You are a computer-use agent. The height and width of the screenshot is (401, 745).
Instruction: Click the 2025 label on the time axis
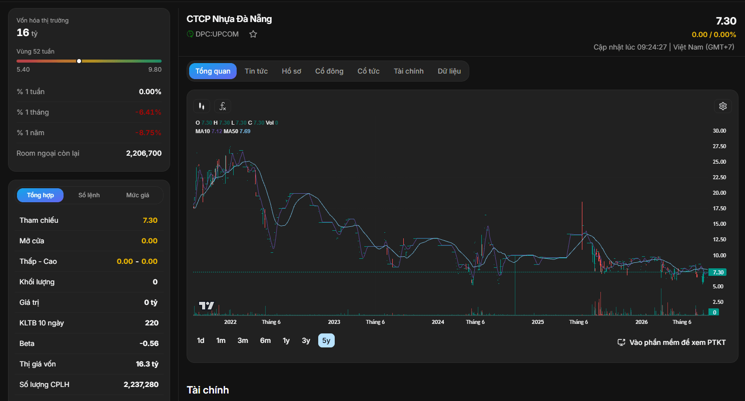[x=538, y=322]
